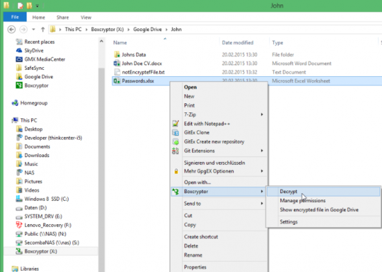Click the Edit with Notepad++ icon
Screen dimensions: 382x272
[x=175, y=123]
